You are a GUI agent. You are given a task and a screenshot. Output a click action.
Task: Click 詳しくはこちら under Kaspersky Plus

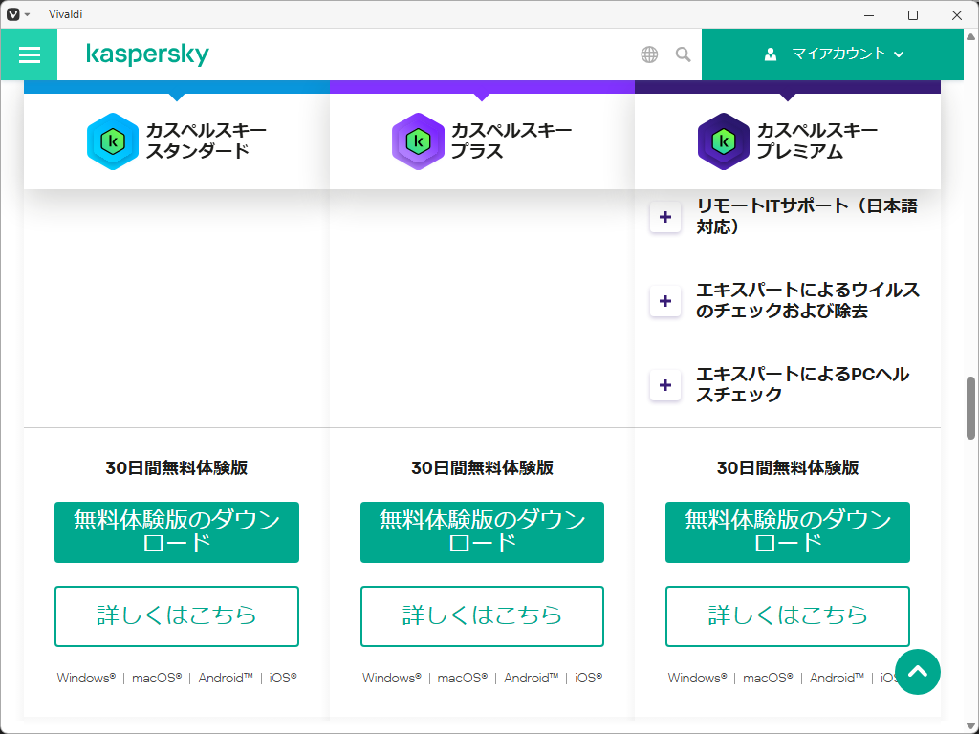tap(482, 616)
